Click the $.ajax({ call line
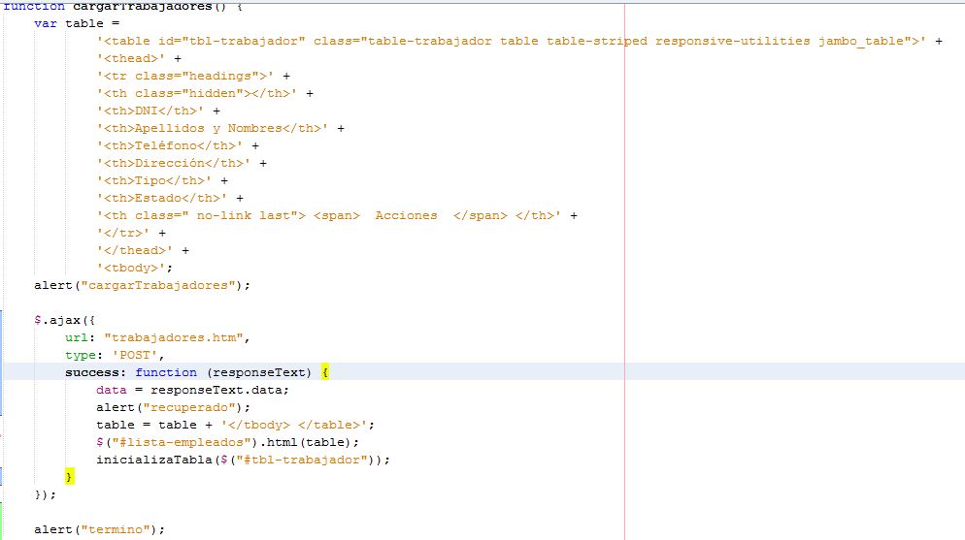Screen dimensions: 965x540 65,321
